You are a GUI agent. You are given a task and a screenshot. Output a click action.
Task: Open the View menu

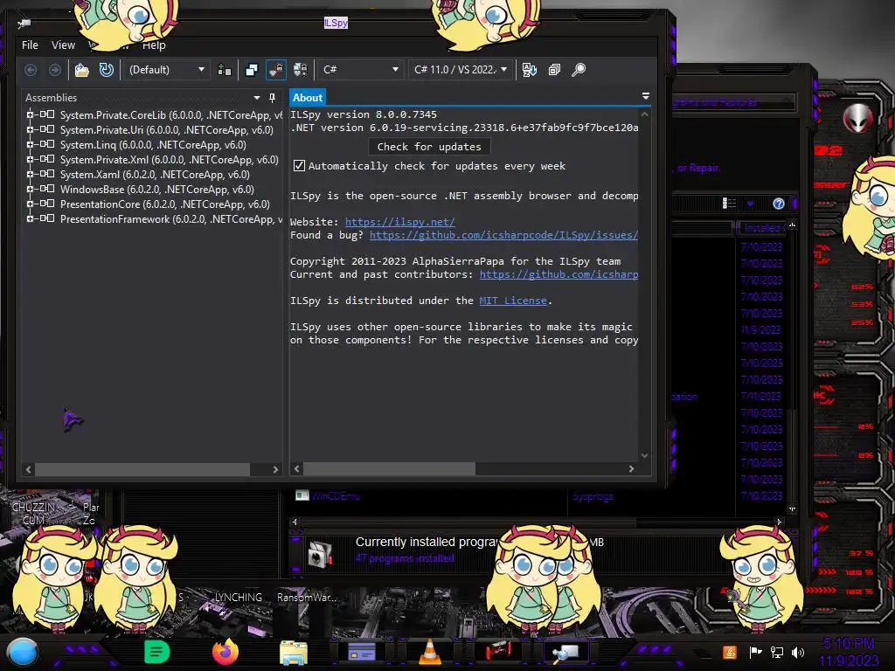tap(63, 45)
